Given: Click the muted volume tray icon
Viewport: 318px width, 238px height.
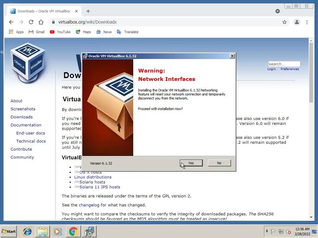Looking at the screenshot, I should [x=288, y=231].
